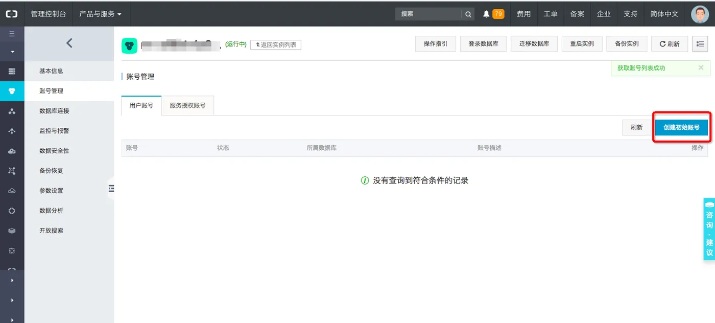Click 创建初始账号 button
Viewport: 715px width, 323px height.
(681, 127)
